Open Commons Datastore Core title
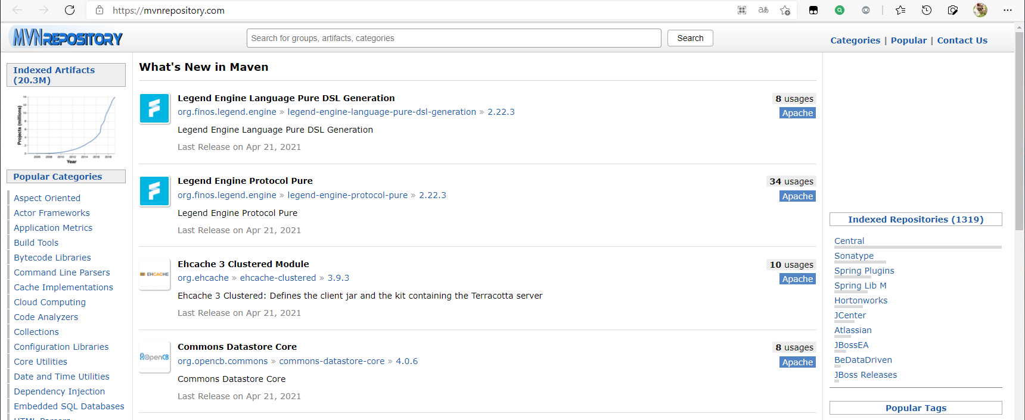The height and width of the screenshot is (420, 1025). coord(237,347)
